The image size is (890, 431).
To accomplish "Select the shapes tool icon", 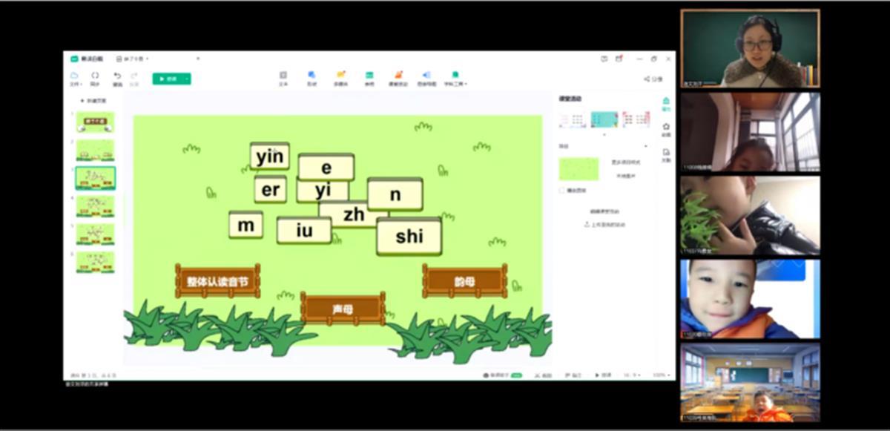I will pyautogui.click(x=311, y=76).
